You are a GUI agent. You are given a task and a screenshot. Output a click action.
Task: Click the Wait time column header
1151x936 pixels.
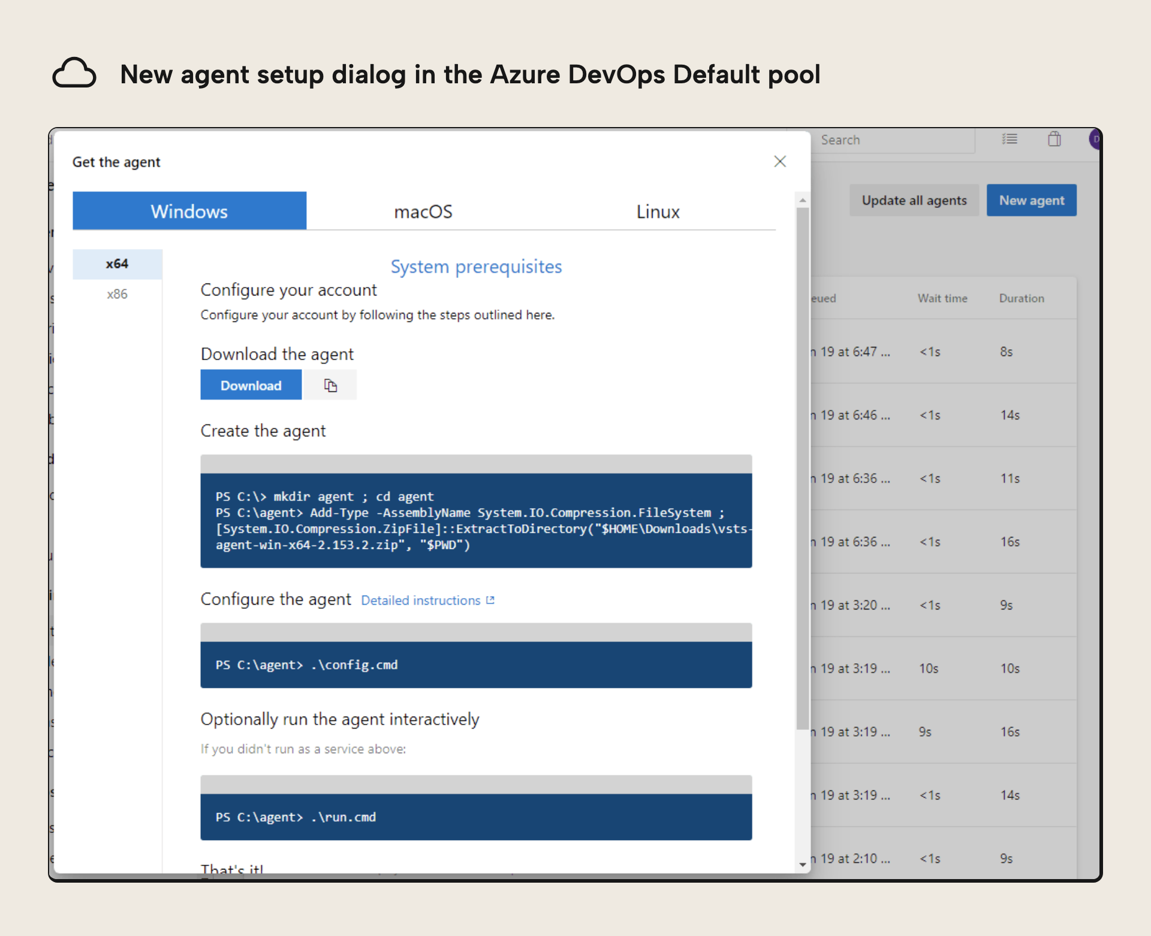pos(942,298)
